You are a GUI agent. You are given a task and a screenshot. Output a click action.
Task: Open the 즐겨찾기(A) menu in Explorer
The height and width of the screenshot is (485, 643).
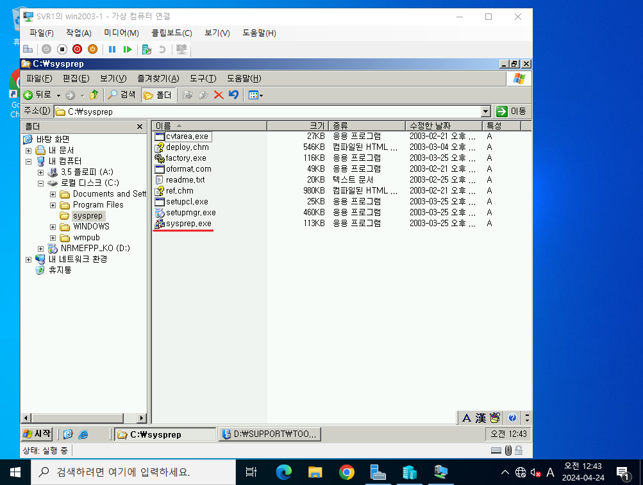[158, 79]
